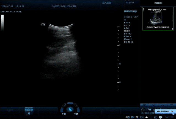Click the send image icon beside Print
176x119 pixels.
149,109
